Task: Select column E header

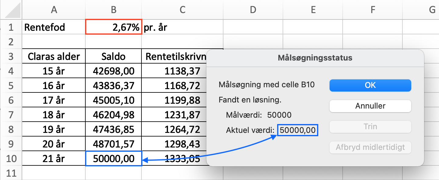Action: pos(313,10)
